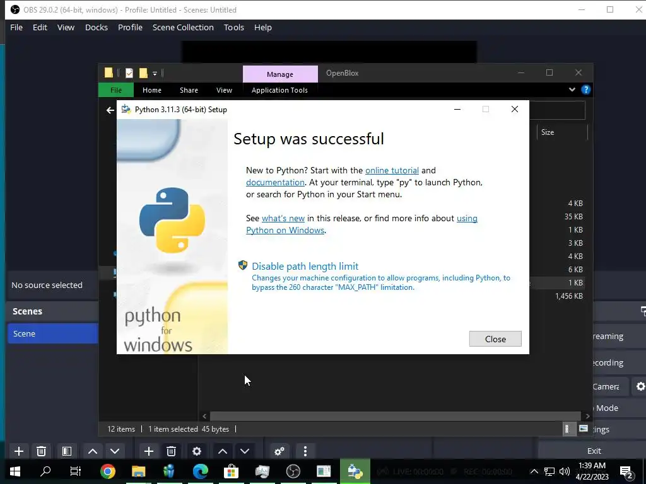Switch Explorer to large icons view
Image resolution: width=646 pixels, height=484 pixels.
pyautogui.click(x=584, y=429)
